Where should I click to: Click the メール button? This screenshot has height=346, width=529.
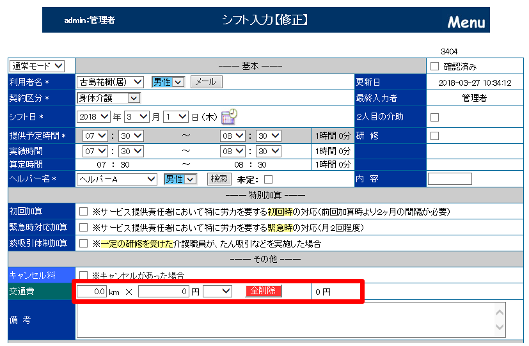click(x=206, y=82)
